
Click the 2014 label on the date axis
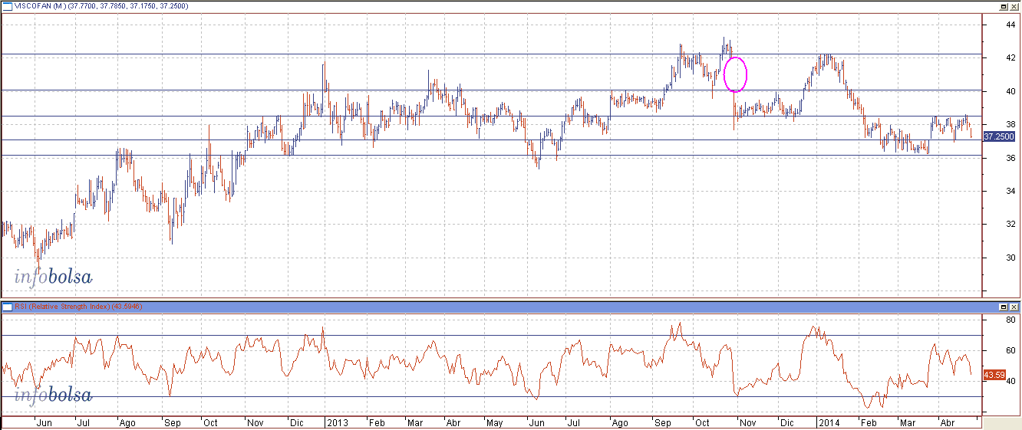point(828,422)
